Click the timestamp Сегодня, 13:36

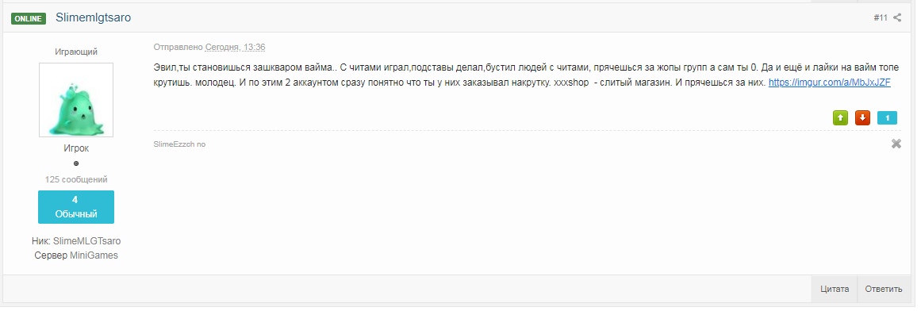click(x=235, y=47)
